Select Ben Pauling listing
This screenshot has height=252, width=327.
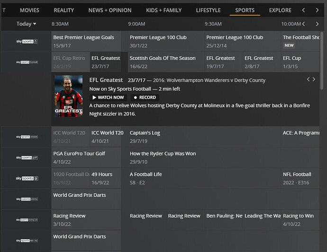click(224, 220)
